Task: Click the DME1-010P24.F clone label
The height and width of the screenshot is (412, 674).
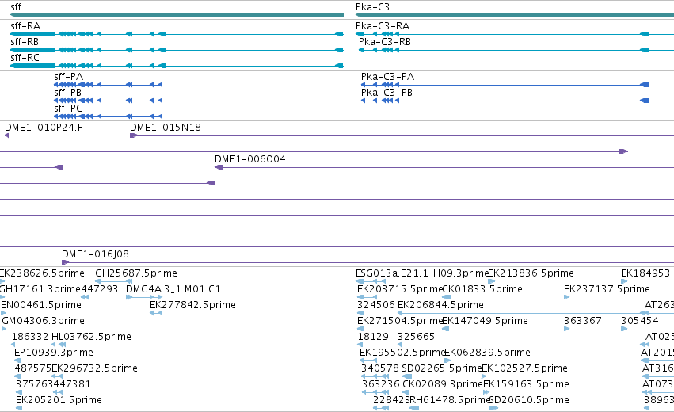Action: (44, 128)
